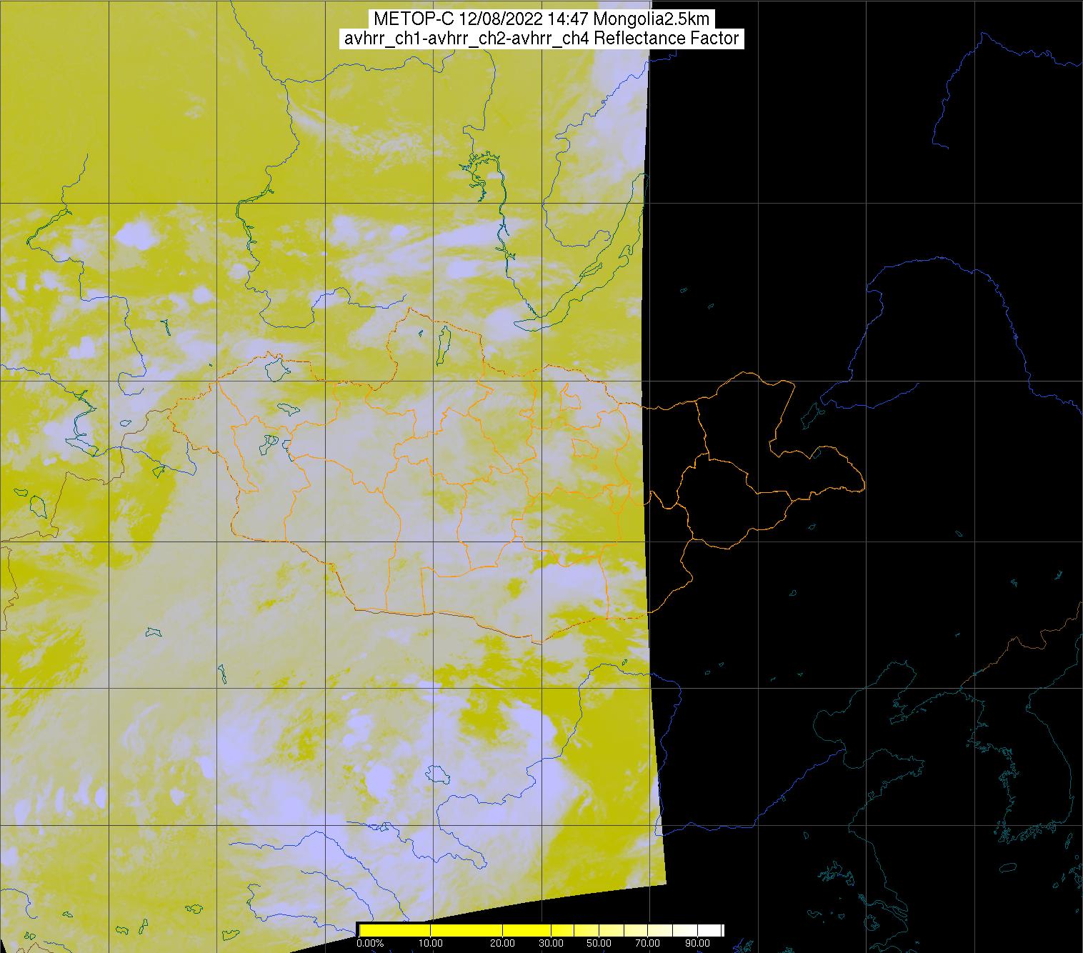Click the 90.00 colorbar tick label

click(x=697, y=943)
